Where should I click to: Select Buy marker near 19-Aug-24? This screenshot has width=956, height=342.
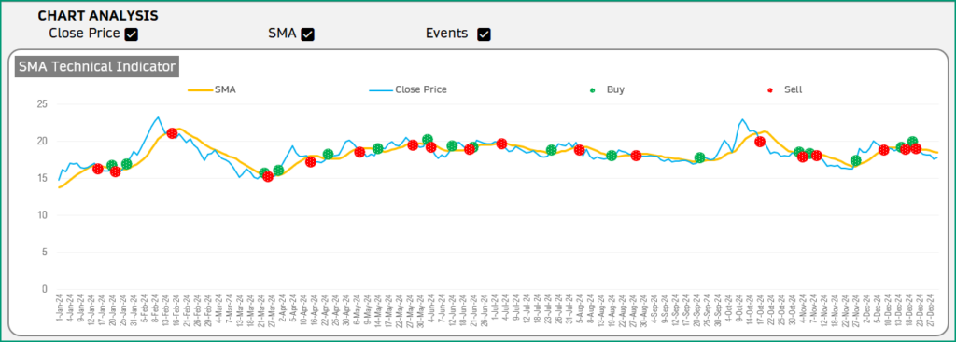(612, 156)
